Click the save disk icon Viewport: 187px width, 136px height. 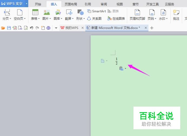(x=9, y=28)
